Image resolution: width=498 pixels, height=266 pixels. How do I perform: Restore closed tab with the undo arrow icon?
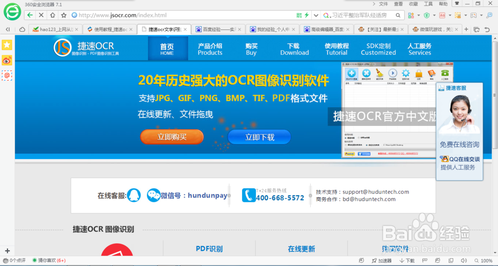click(487, 29)
